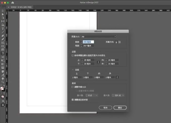Click the fill and stroke color swatch
Screen dimensions: 171x123
pos(3,89)
